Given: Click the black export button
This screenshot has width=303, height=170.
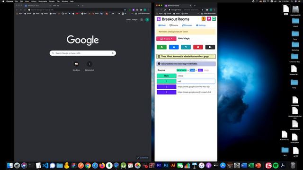Looking at the screenshot, I should 210,47.
